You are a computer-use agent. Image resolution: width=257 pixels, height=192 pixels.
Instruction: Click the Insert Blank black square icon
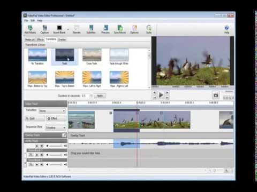click(59, 28)
